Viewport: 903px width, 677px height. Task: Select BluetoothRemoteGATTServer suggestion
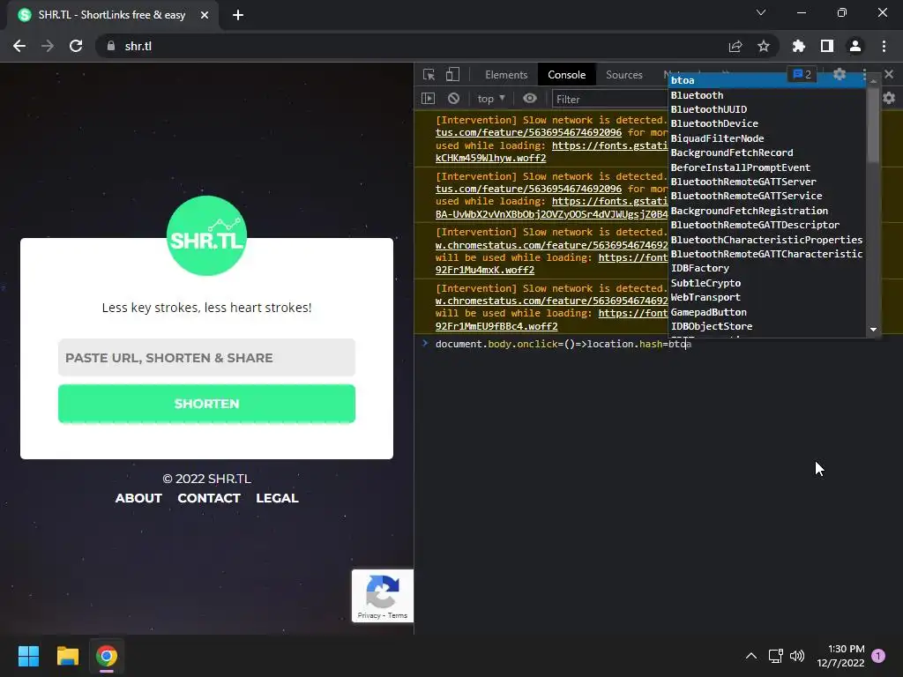click(766, 182)
